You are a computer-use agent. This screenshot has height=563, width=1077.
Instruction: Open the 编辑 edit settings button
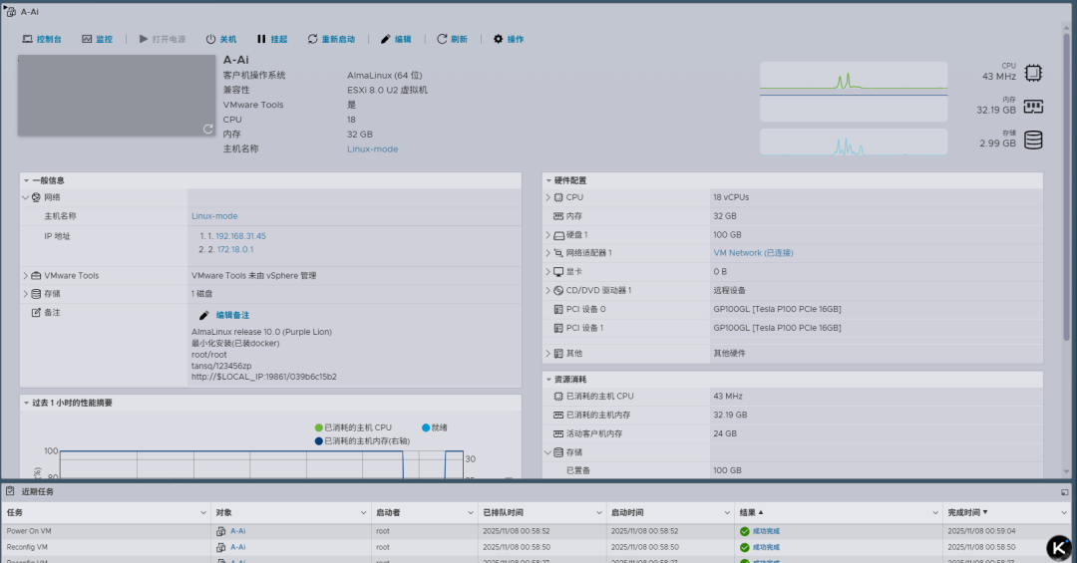(x=396, y=39)
